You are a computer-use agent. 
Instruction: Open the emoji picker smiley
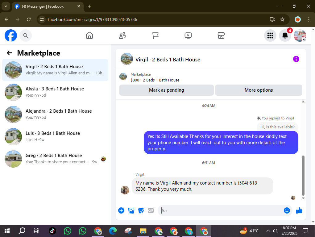[x=287, y=210]
